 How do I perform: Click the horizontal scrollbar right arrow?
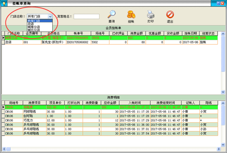click(219, 149)
